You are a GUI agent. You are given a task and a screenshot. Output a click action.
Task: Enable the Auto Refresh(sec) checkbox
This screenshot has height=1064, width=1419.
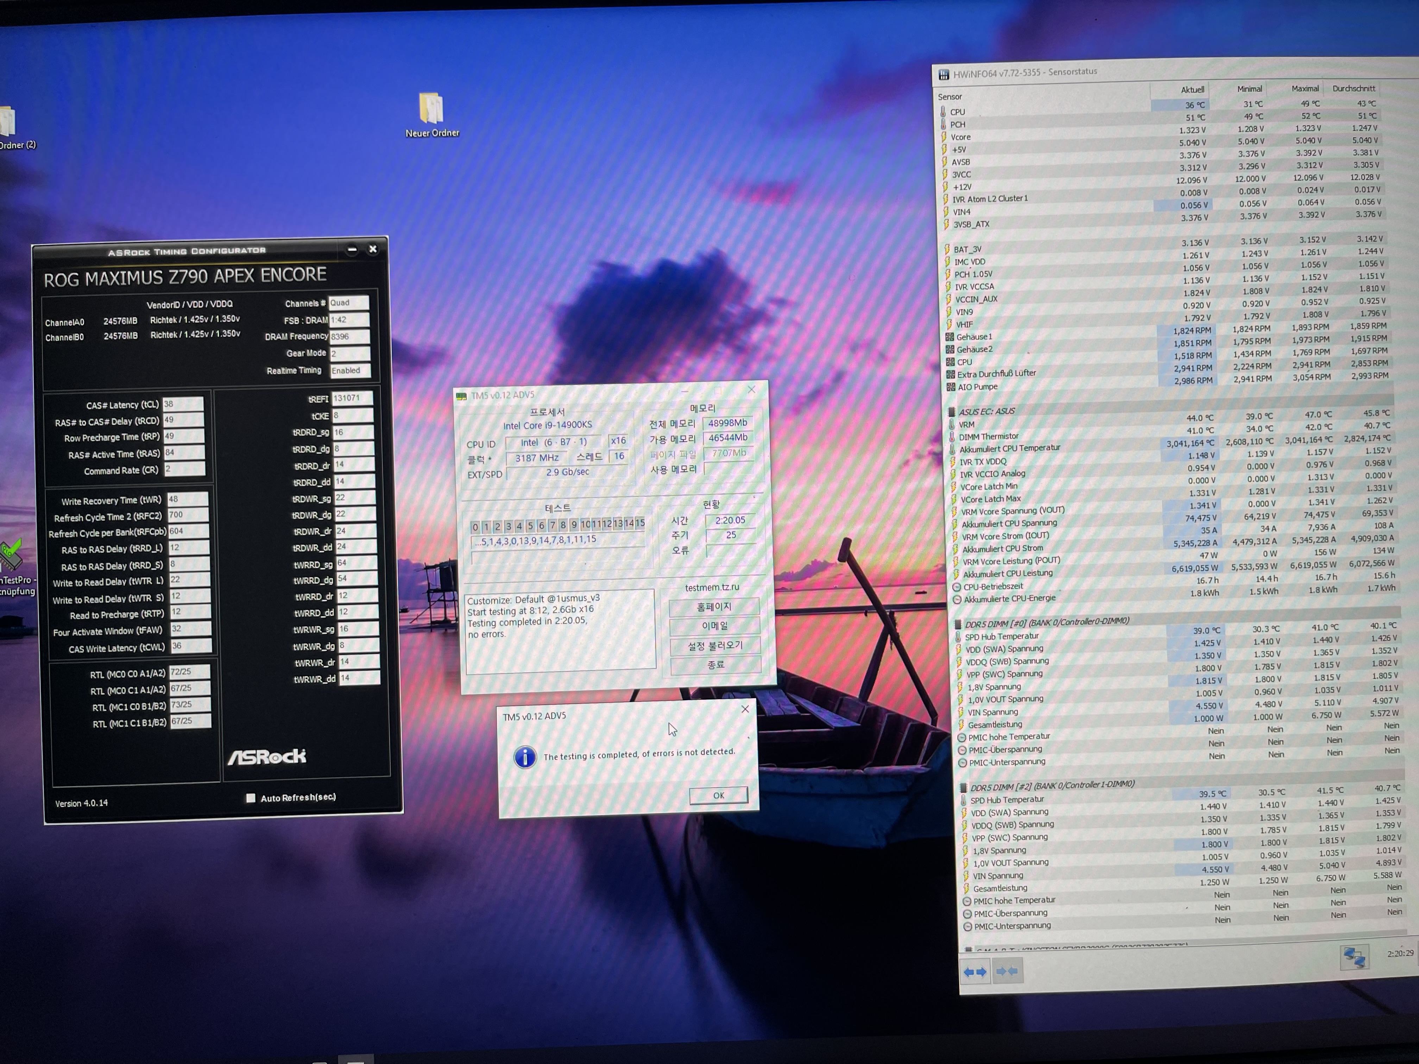(251, 798)
